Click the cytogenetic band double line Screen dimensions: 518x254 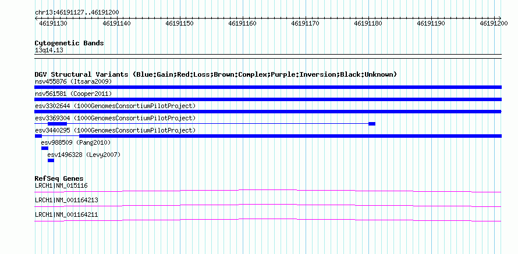pos(268,56)
